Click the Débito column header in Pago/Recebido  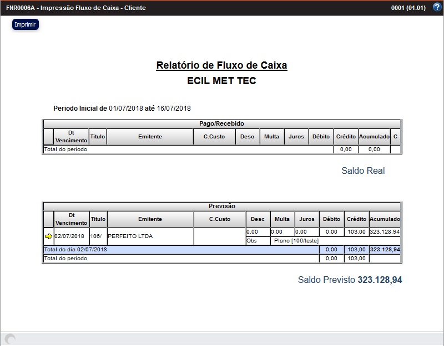tap(321, 136)
